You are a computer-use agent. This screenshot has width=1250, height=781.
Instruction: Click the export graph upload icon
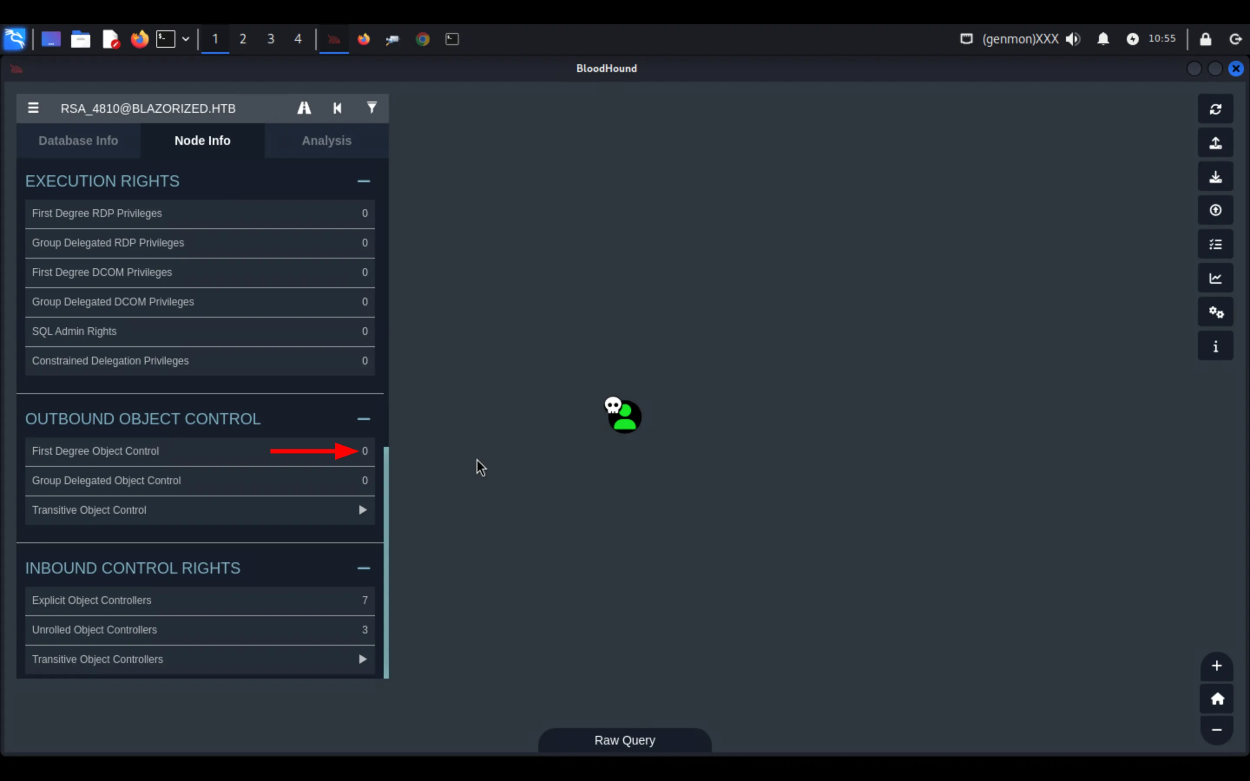pos(1215,143)
